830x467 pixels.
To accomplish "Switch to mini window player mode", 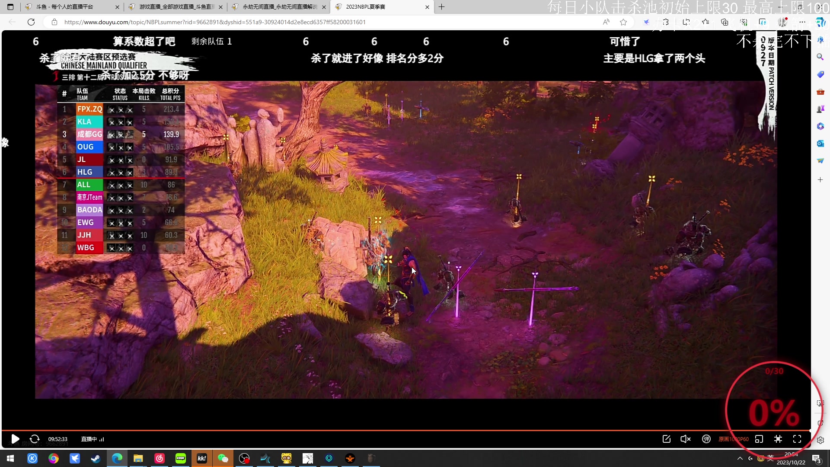I will [x=759, y=439].
